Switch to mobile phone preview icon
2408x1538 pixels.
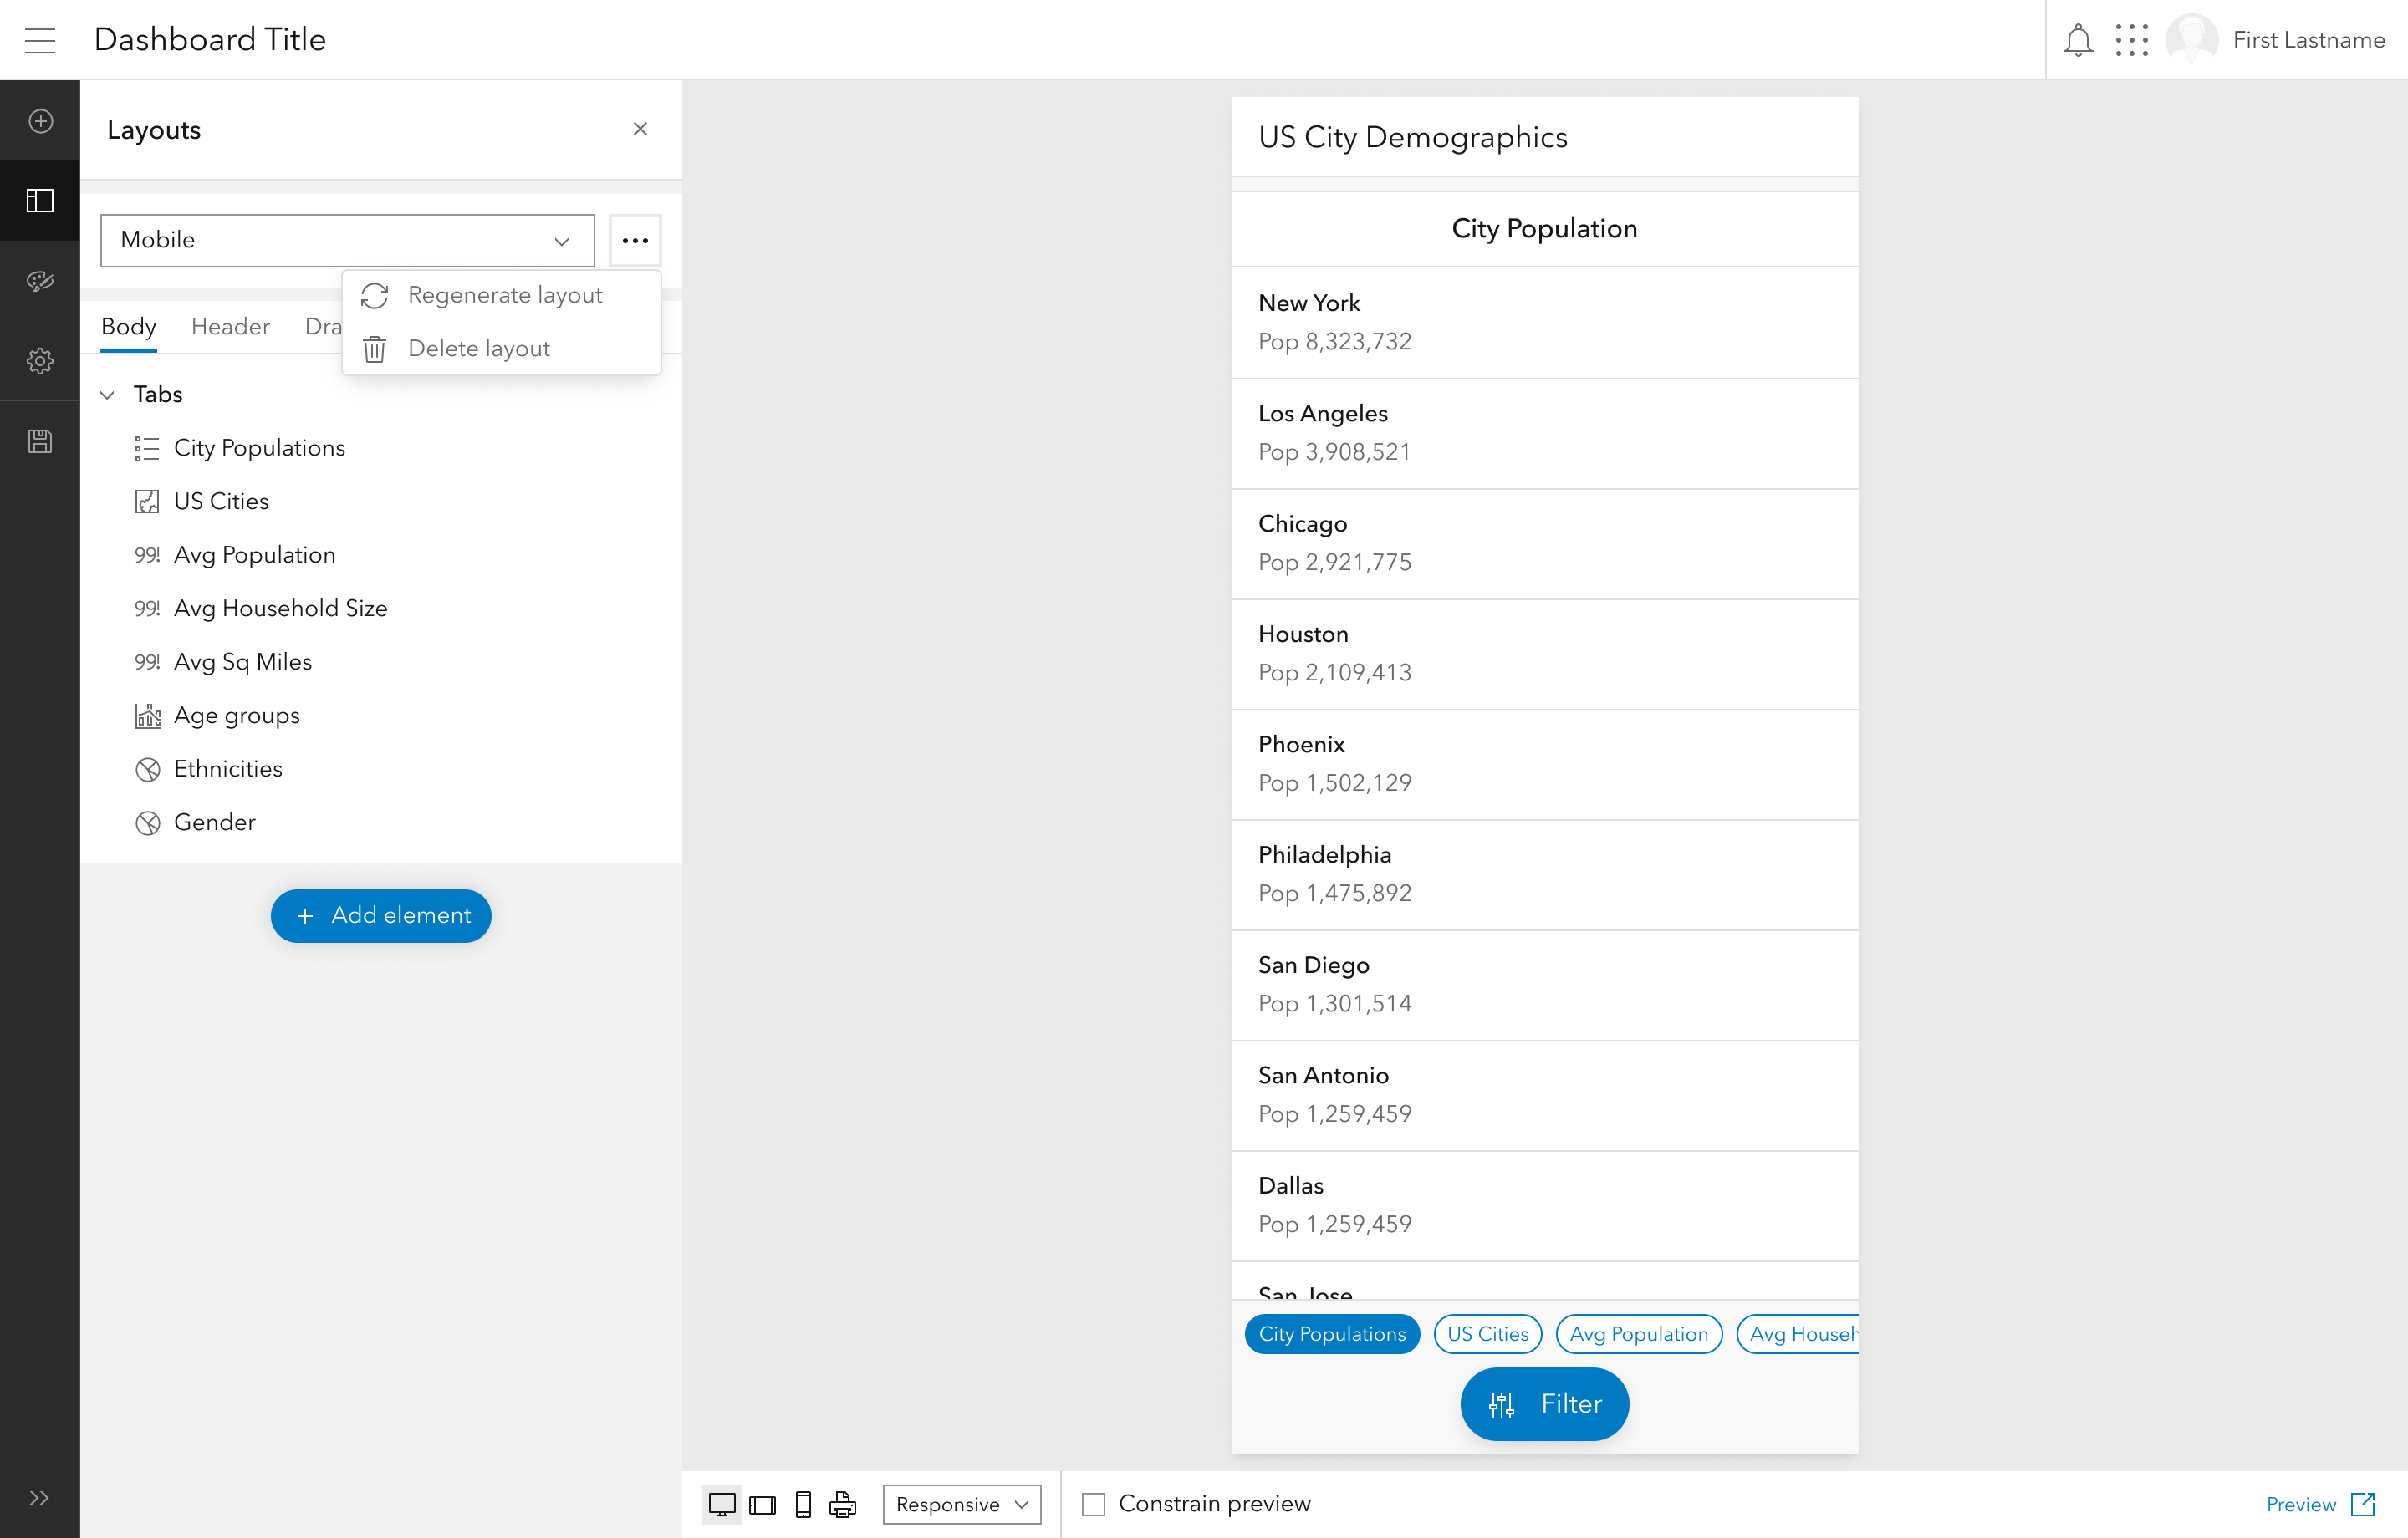[x=802, y=1504]
